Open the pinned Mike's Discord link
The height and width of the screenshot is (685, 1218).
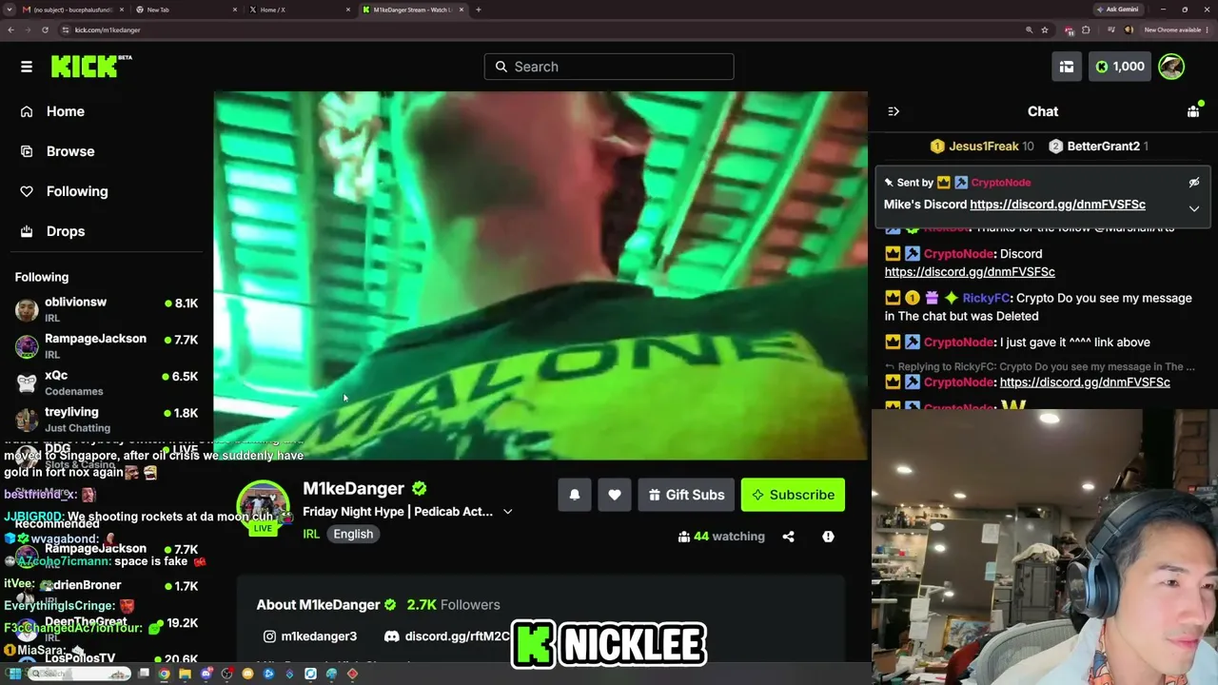1057,205
